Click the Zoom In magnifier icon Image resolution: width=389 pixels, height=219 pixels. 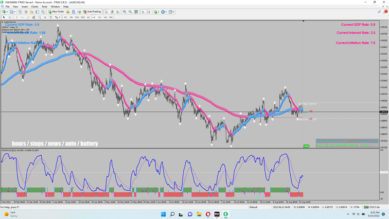[x=124, y=12]
